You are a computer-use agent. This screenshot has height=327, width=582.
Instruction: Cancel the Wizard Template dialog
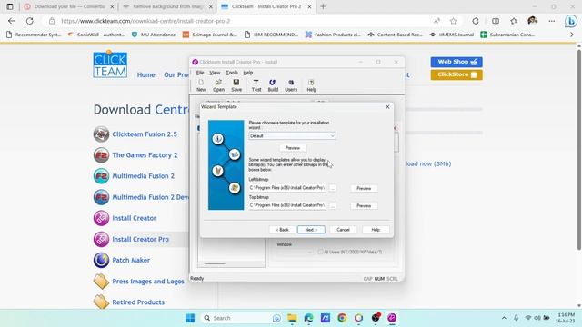[x=343, y=230]
